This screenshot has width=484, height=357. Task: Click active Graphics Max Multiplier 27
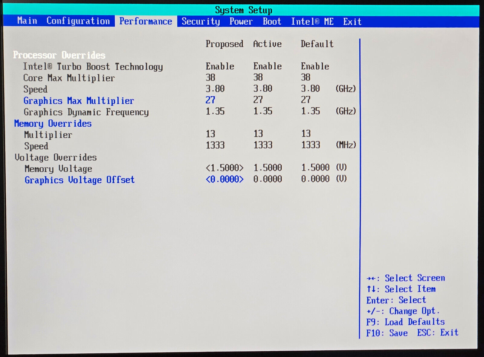click(x=258, y=100)
